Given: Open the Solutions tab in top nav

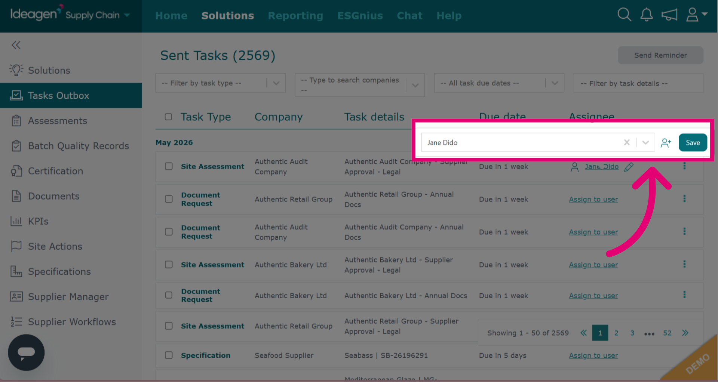Looking at the screenshot, I should (227, 16).
